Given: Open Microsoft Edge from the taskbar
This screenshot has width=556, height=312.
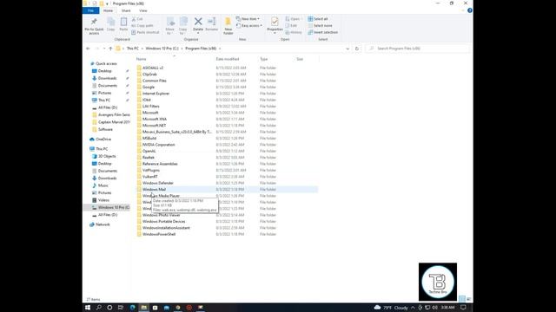Looking at the screenshot, I should (132, 308).
